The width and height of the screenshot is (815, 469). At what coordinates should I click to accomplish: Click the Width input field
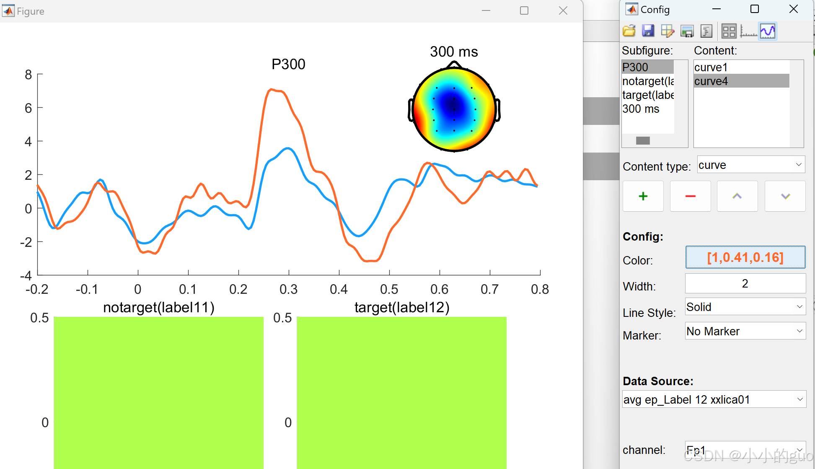[745, 283]
